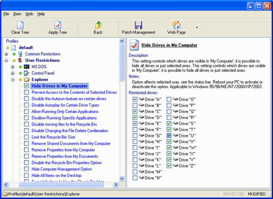Image resolution: width=273 pixels, height=199 pixels.
Task: Collapse the User Restrictions tree node
Action: (6, 60)
